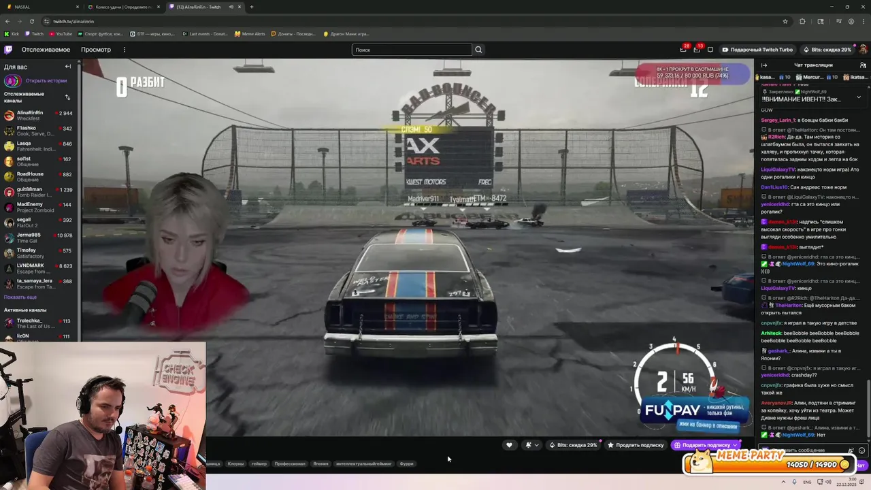Screen dimensions: 871x490
Task: Go back in browser history
Action: (x=9, y=21)
